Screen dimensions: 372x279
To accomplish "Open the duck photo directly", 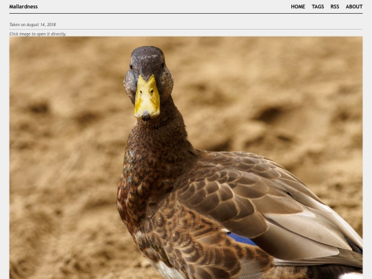I will [x=186, y=158].
